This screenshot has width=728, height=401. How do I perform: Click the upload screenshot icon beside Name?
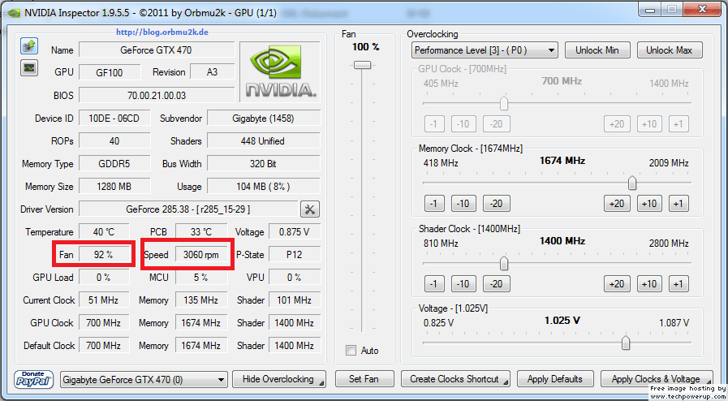pyautogui.click(x=29, y=46)
